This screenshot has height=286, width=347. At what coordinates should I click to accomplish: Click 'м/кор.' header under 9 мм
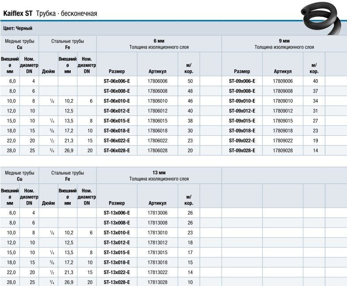[x=314, y=69]
